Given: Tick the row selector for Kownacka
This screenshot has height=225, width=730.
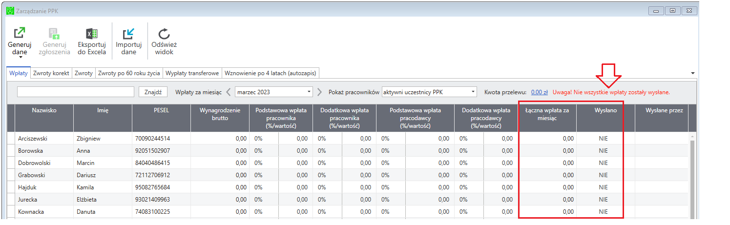Looking at the screenshot, I should pos(11,212).
